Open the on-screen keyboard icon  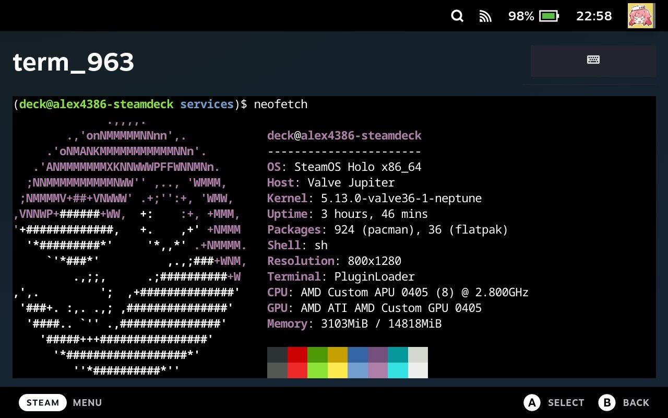pos(593,61)
